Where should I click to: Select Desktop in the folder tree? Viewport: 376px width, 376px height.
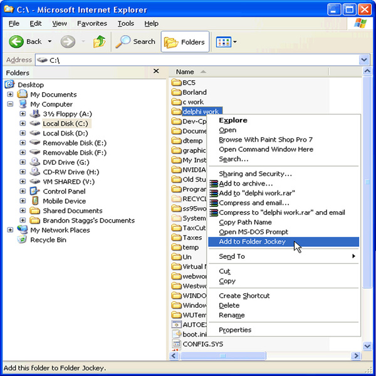click(31, 85)
